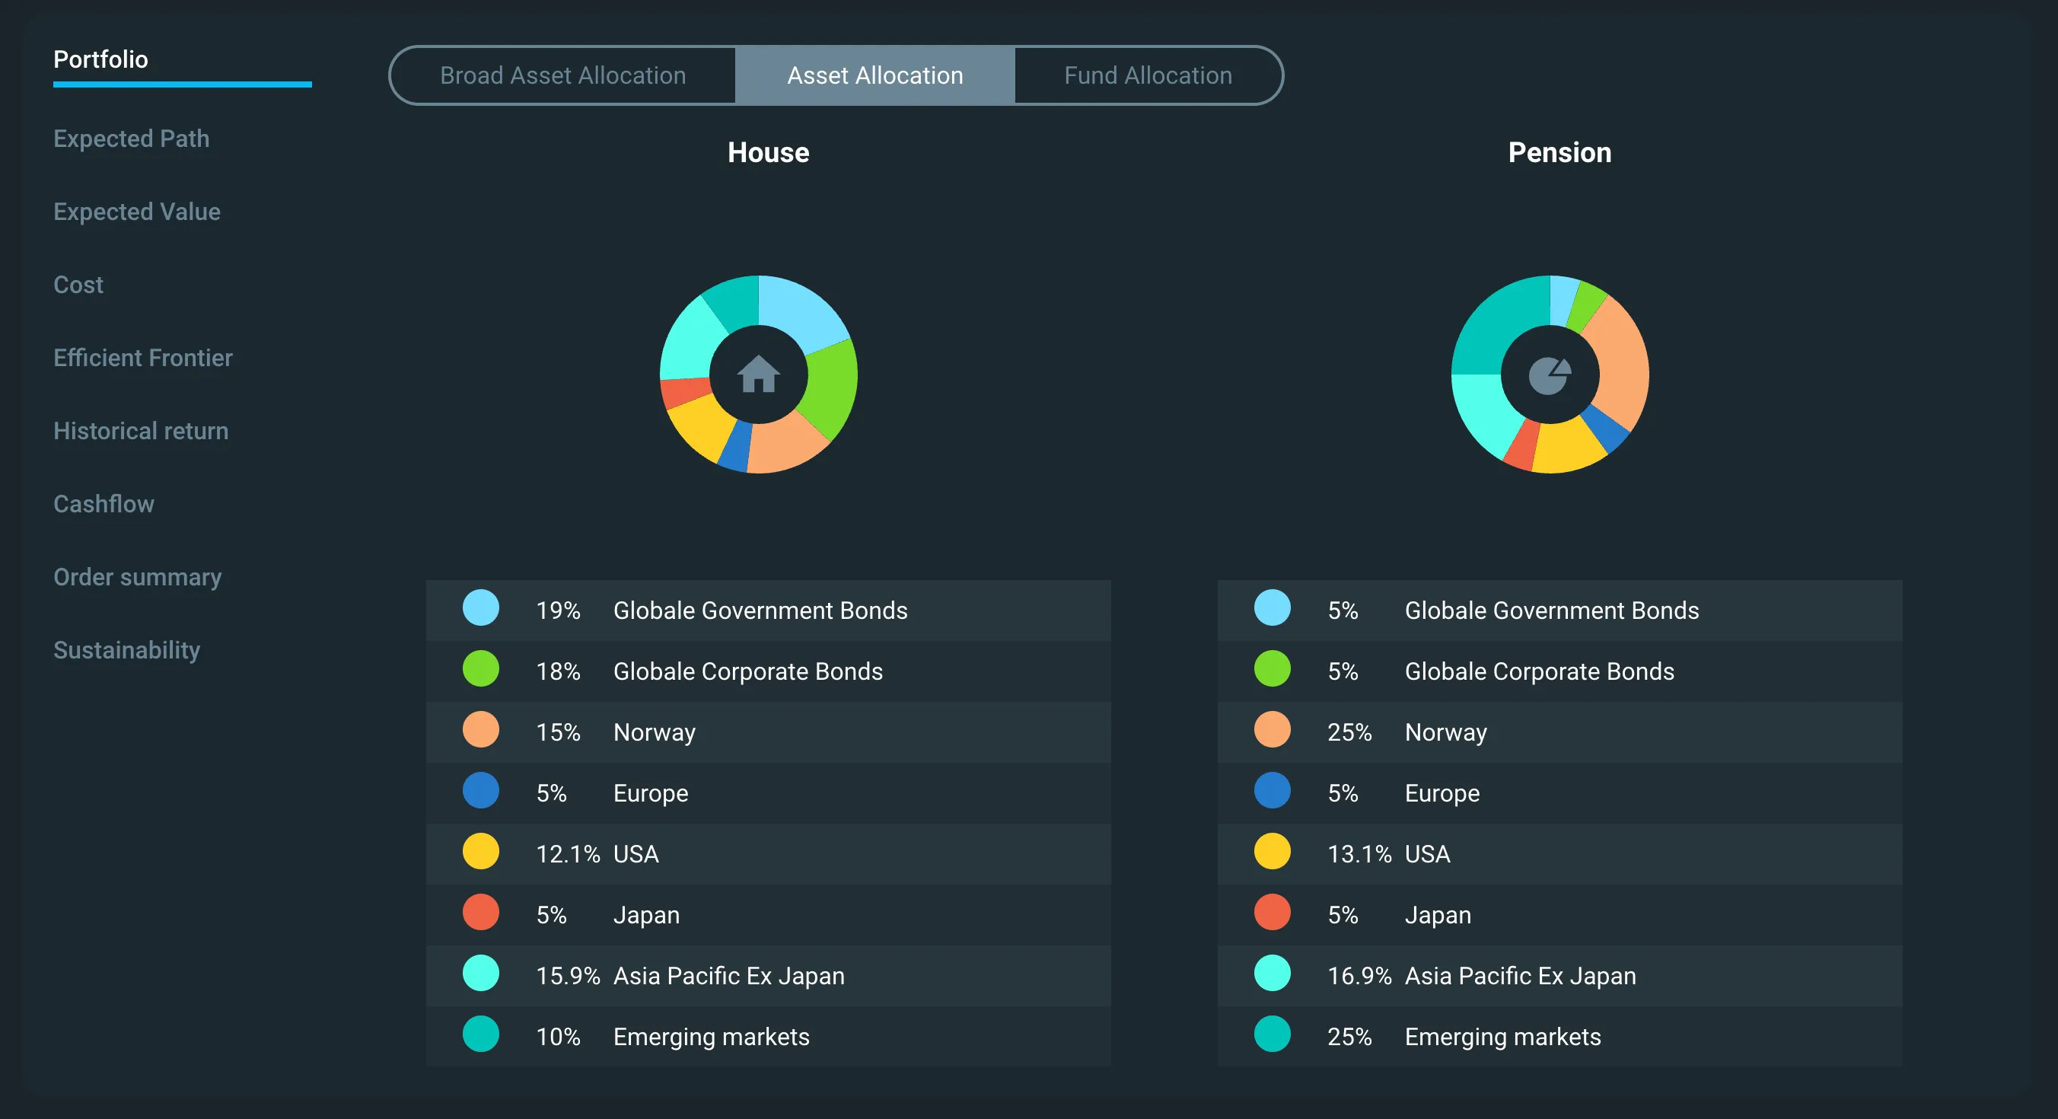Click Pension Globale Corporate Bonds swatch
Image resolution: width=2058 pixels, height=1119 pixels.
click(1273, 668)
